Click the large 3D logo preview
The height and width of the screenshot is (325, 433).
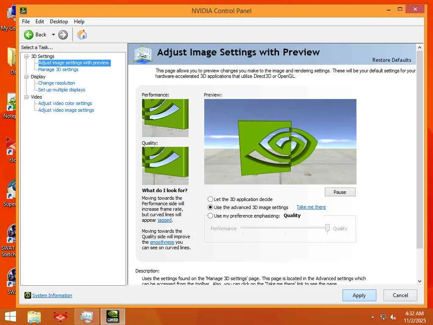[280, 141]
